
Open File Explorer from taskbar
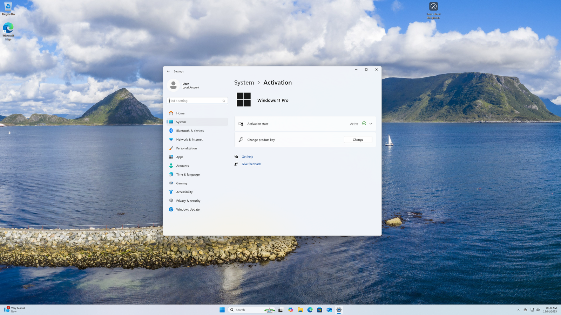tap(300, 310)
